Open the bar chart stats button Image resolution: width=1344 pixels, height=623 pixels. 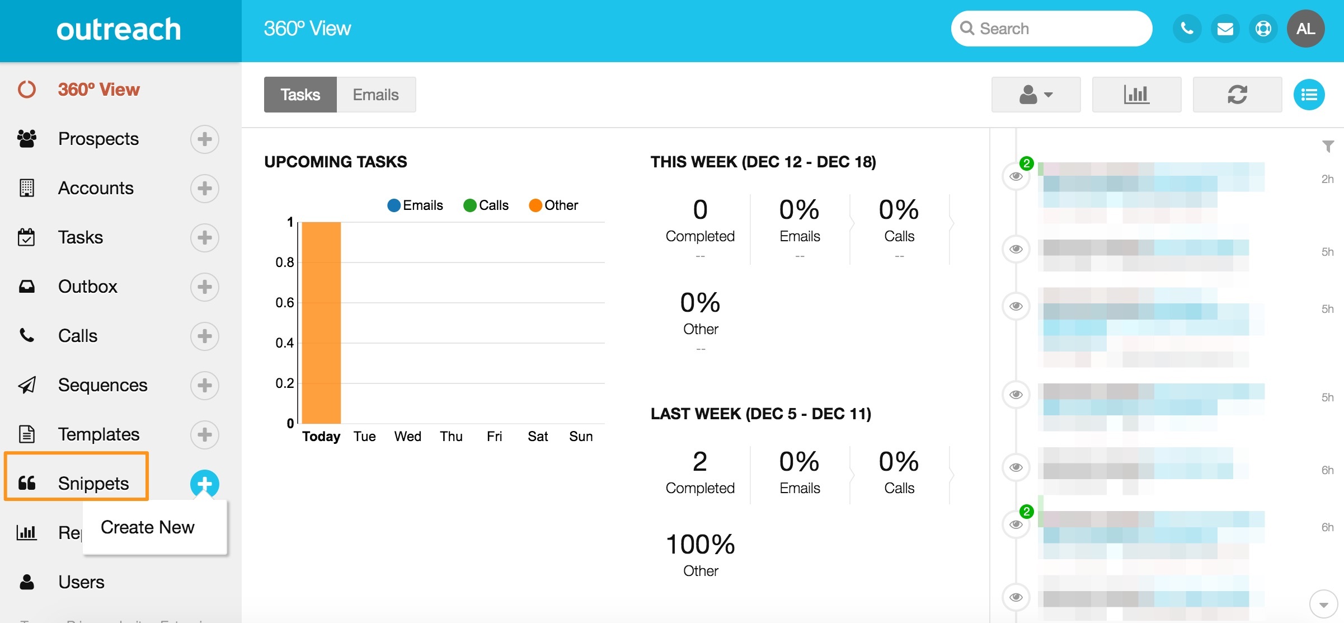[1136, 95]
